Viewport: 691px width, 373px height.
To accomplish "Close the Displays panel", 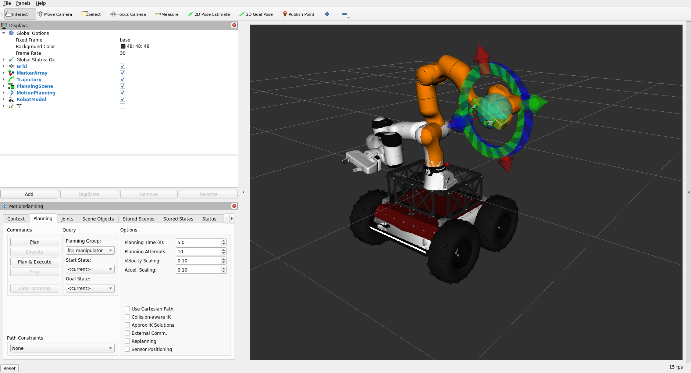I will 234,25.
